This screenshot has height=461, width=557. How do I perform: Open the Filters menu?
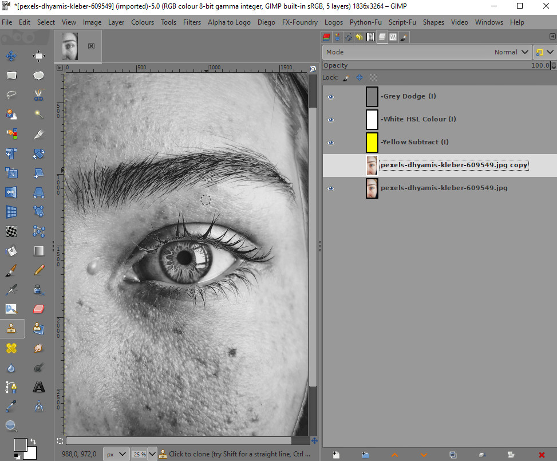pos(192,22)
